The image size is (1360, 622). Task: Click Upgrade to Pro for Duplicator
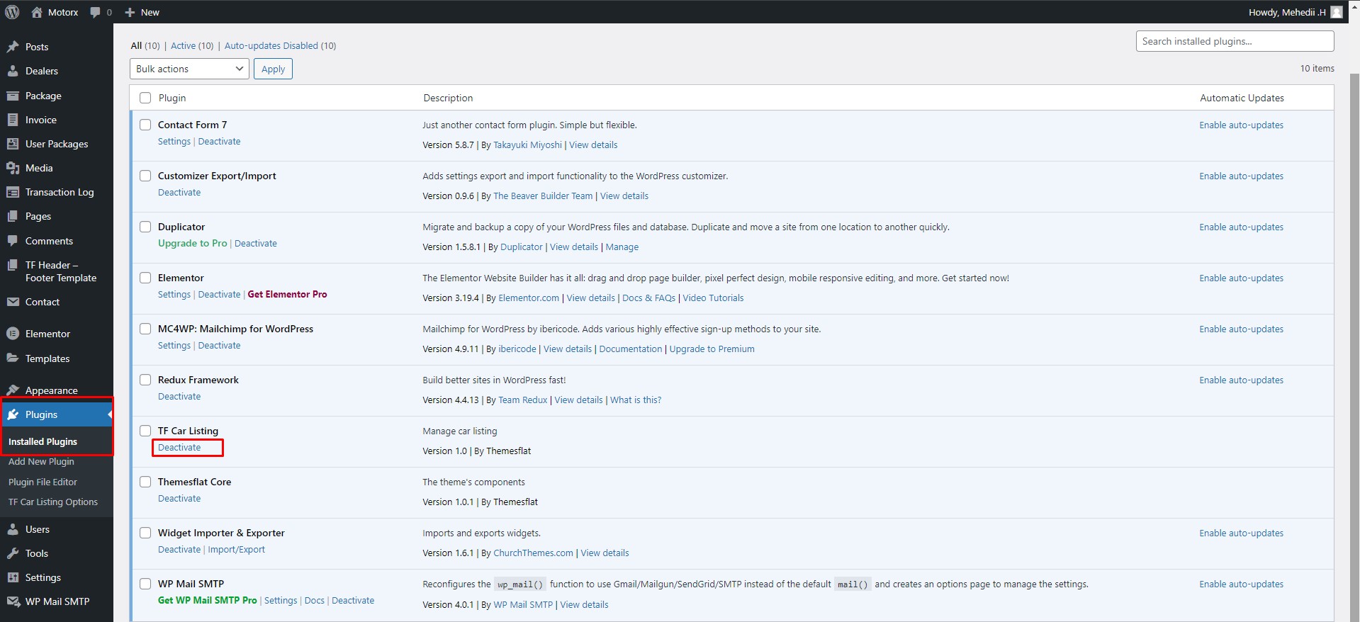click(x=193, y=243)
